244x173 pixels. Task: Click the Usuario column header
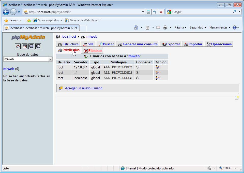tap(64, 62)
